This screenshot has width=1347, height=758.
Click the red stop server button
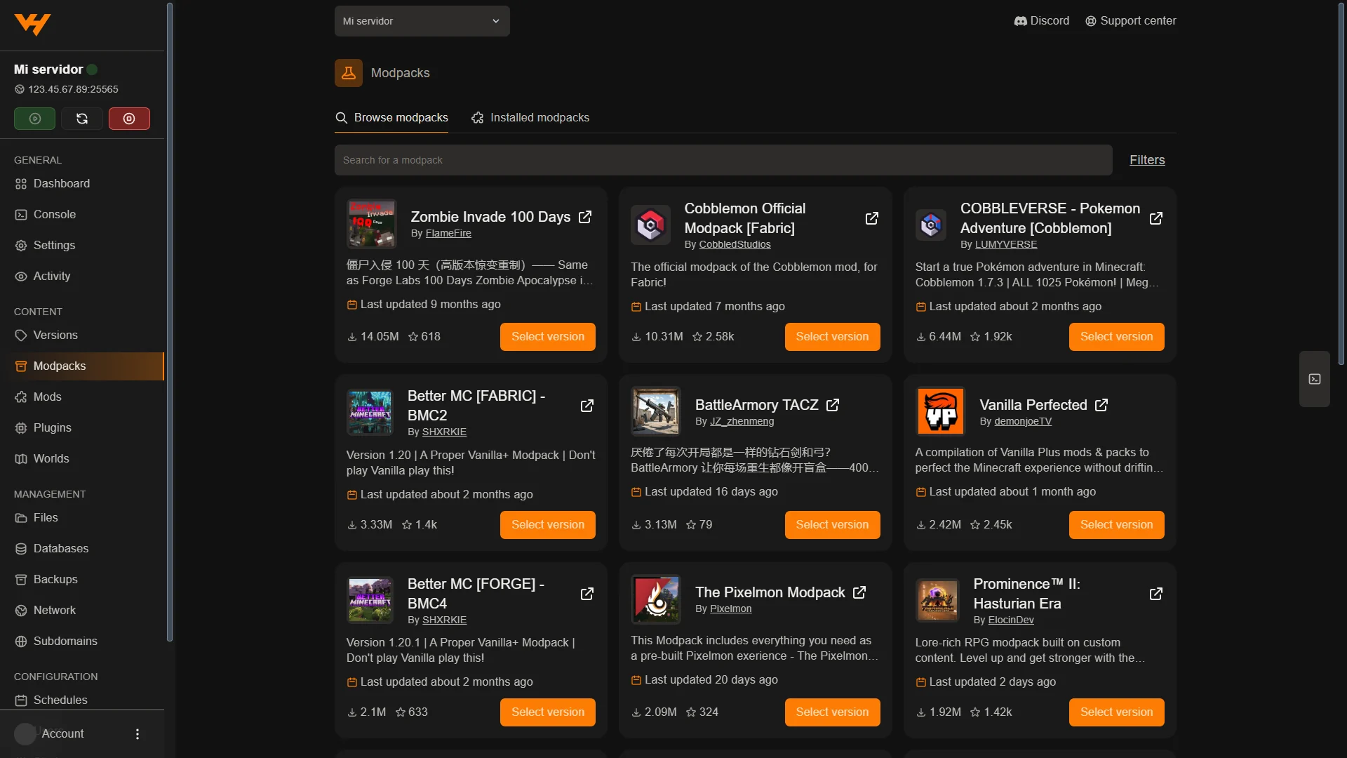(129, 119)
